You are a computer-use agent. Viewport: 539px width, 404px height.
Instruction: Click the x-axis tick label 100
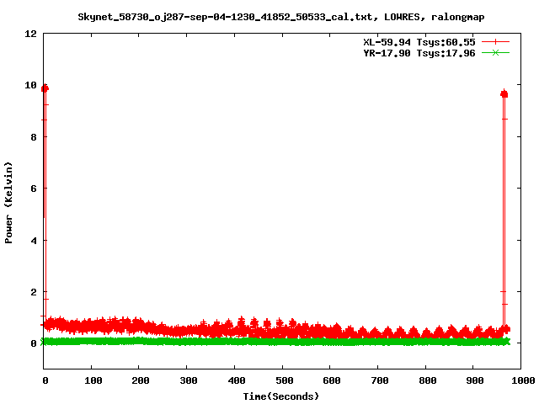point(93,380)
